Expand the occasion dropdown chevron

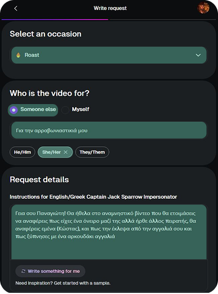pyautogui.click(x=198, y=55)
